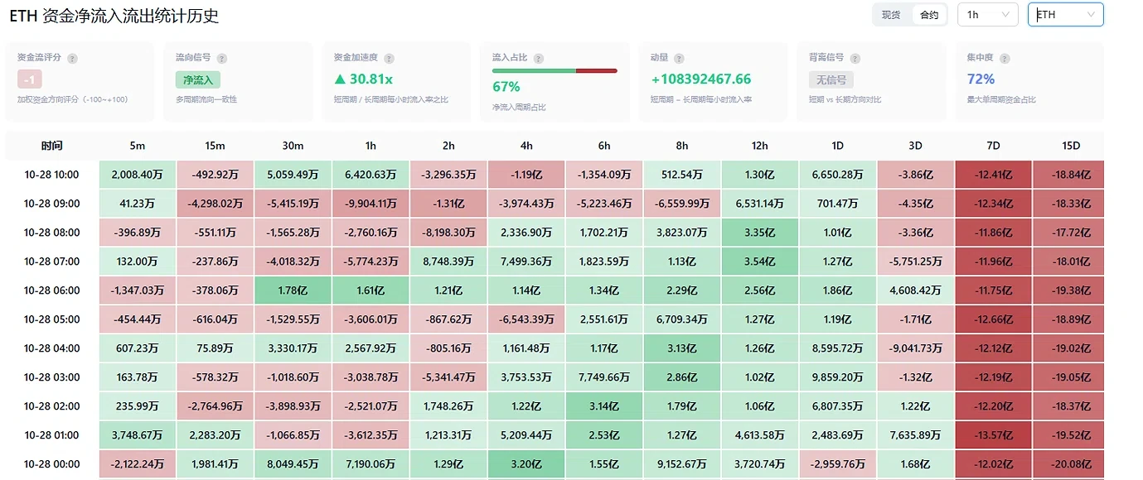Click the 5m column header
The width and height of the screenshot is (1143, 480).
138,146
